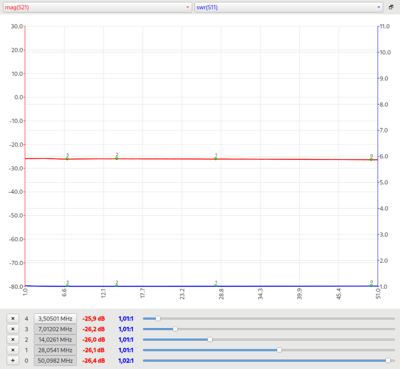Click the 3,50501 MHz marker slider handle
The height and width of the screenshot is (369, 400).
pyautogui.click(x=158, y=319)
